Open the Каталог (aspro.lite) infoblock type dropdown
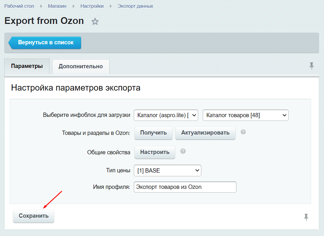This screenshot has width=324, height=236. 166,115
